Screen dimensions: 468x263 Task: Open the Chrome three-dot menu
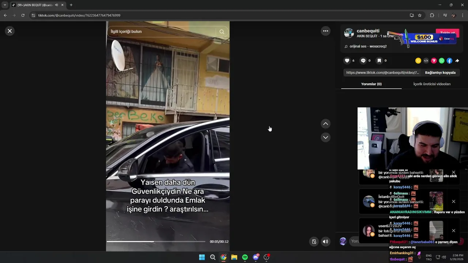(x=463, y=15)
